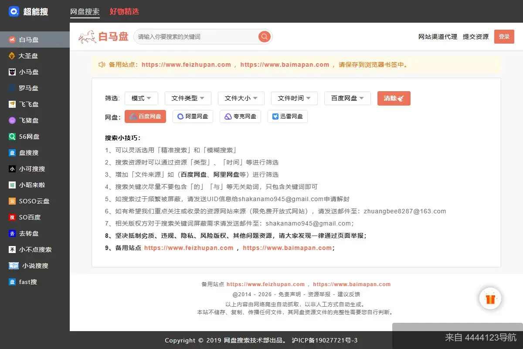Enable the 阿里网盘 source filter
523x349 pixels.
pos(193,116)
